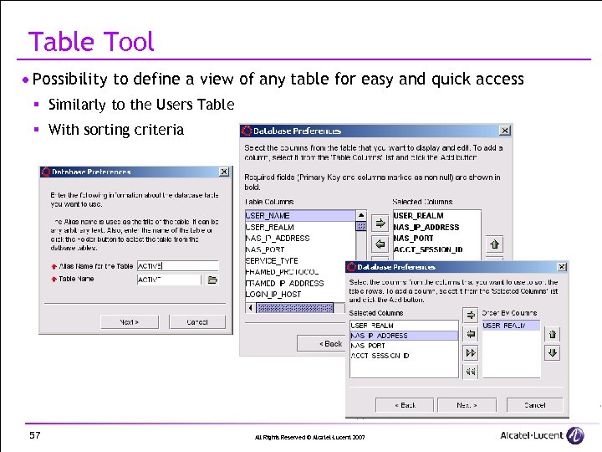The height and width of the screenshot is (452, 602).
Task: Close the sorting Database Preferences dialog
Action: click(562, 267)
